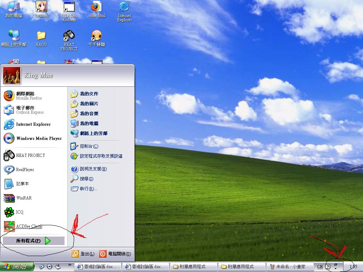
Task: Click Show Desktop quick launch icon
Action: pyautogui.click(x=58, y=267)
